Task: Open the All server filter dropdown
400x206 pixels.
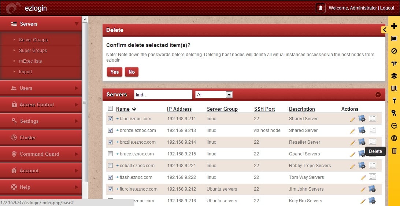Action: [214, 95]
